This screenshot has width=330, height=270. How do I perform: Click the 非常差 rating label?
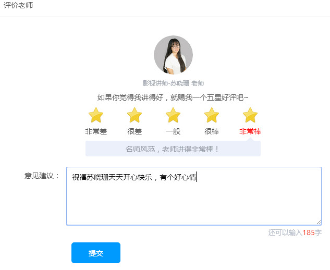point(96,131)
